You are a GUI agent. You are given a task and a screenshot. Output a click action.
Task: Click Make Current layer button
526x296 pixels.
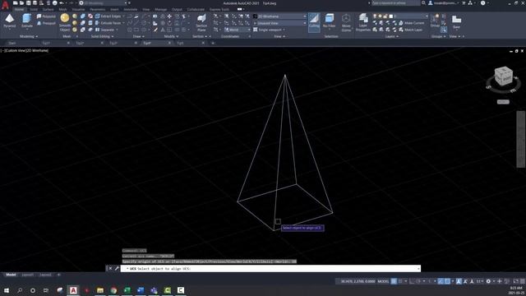(x=412, y=23)
